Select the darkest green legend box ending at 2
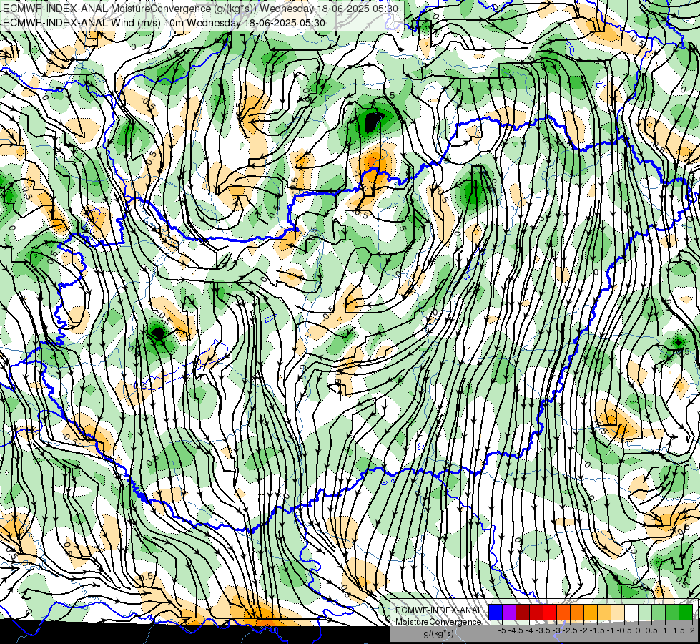This screenshot has height=644, width=700. pyautogui.click(x=686, y=612)
